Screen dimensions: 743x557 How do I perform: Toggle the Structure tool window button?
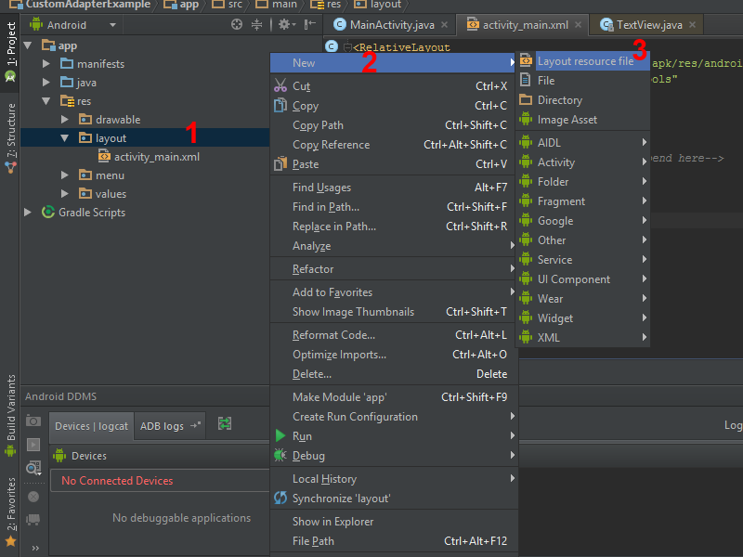(x=10, y=137)
